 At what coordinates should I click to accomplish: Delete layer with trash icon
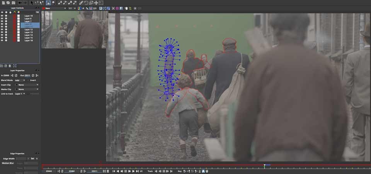pyautogui.click(x=10, y=66)
